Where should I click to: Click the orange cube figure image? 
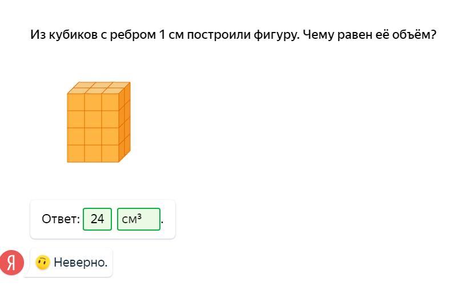[x=98, y=123]
